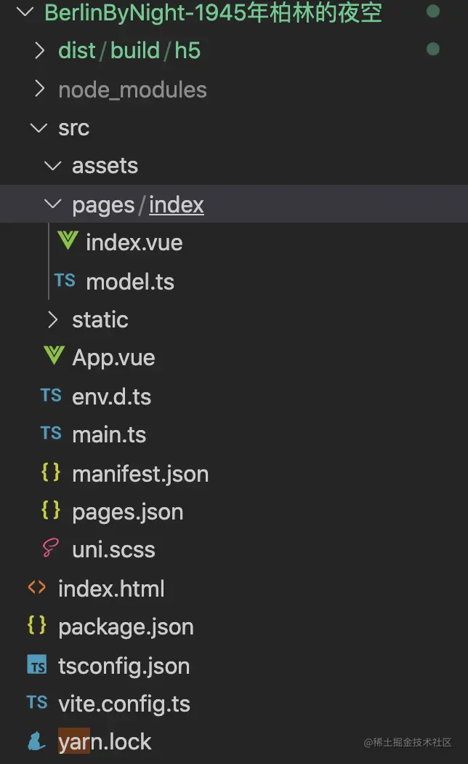This screenshot has height=764, width=468.
Task: Click the yarn cat icon for yarn.lock
Action: click(x=36, y=741)
